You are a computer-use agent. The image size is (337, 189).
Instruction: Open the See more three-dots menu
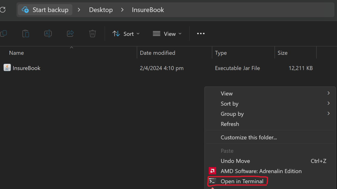click(201, 34)
